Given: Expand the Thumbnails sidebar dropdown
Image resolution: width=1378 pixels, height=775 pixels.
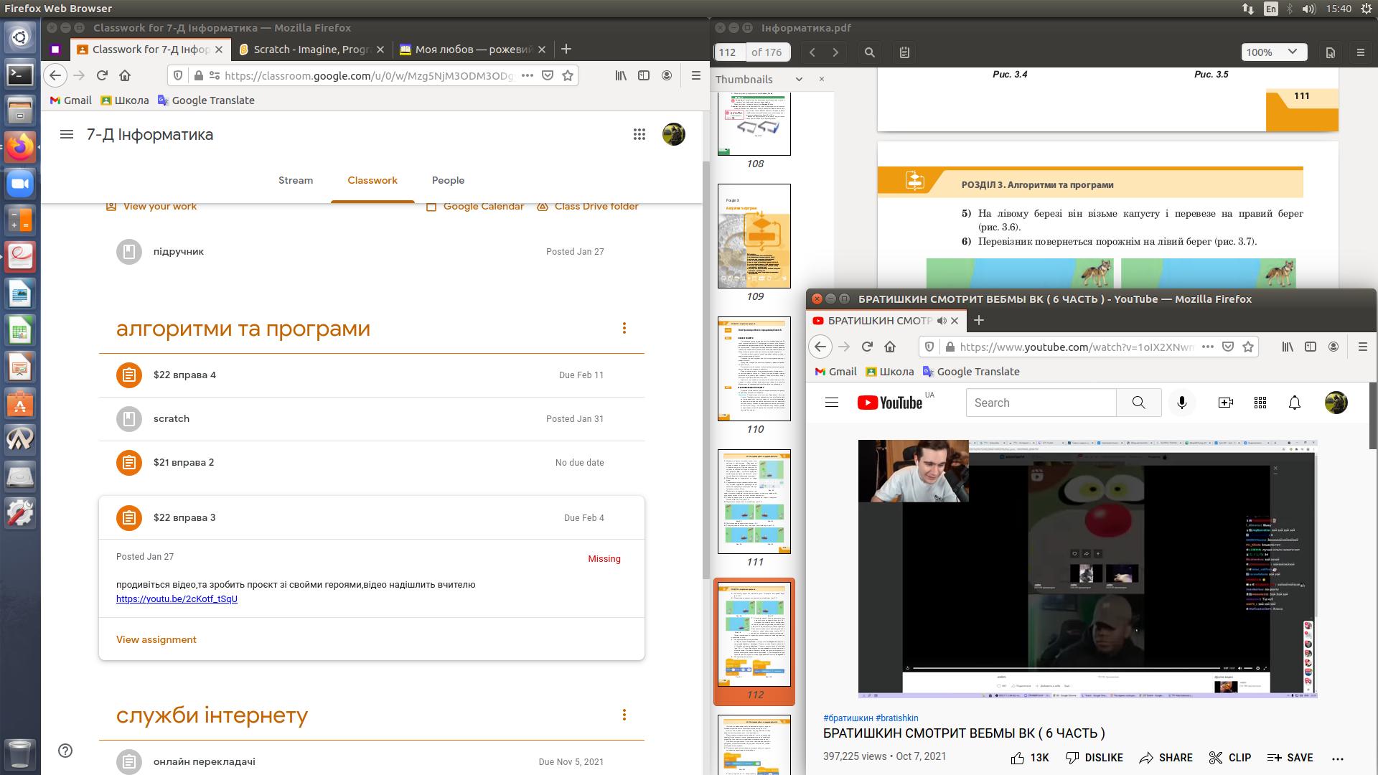Looking at the screenshot, I should [798, 80].
